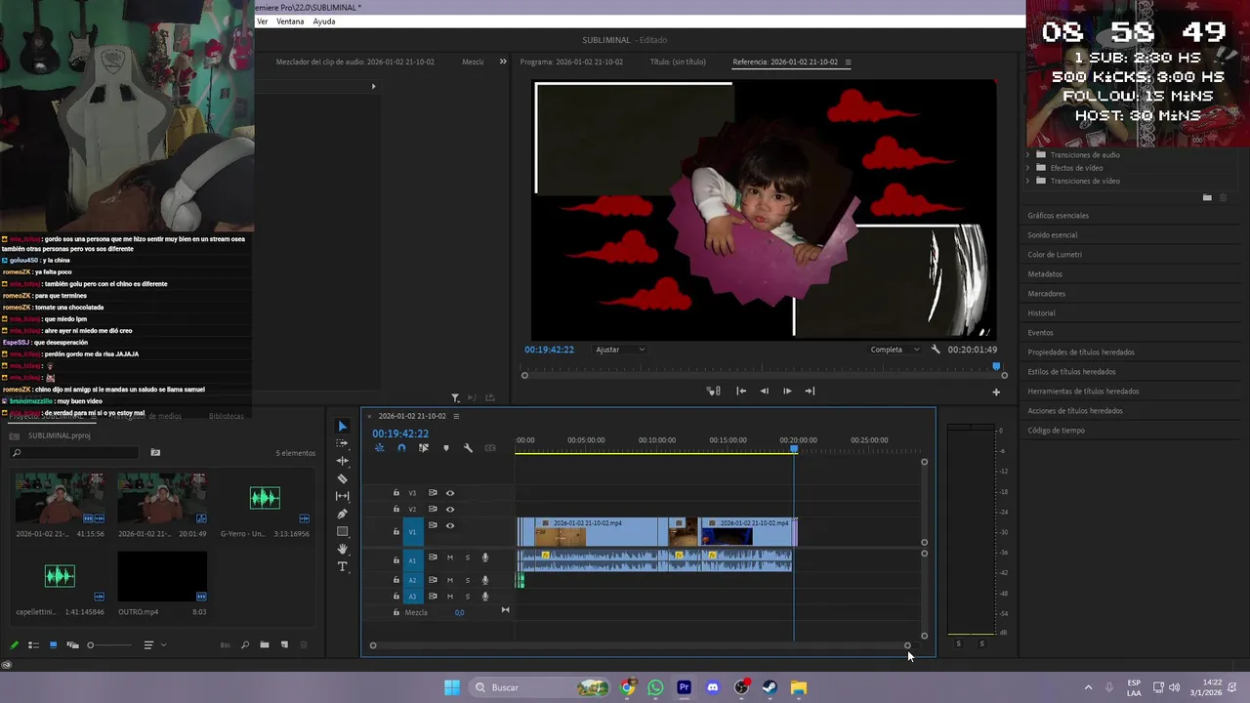Screen dimensions: 1250x703
Task: Open the Sonido esencial panel
Action: (x=1053, y=235)
